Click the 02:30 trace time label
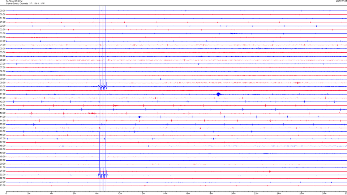This screenshot has height=195, width=347. point(3,30)
